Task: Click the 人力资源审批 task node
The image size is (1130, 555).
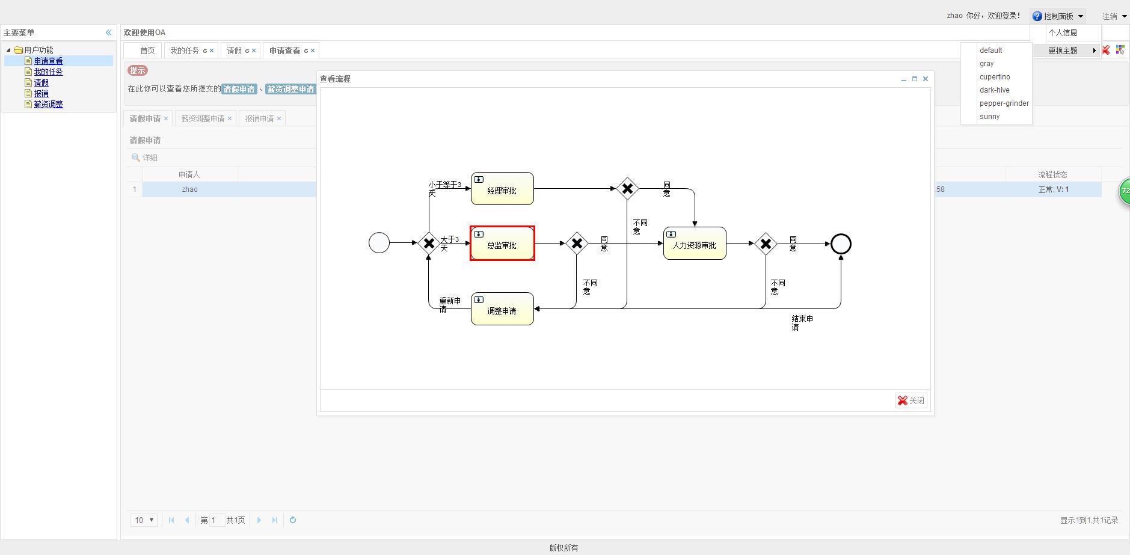Action: 695,244
